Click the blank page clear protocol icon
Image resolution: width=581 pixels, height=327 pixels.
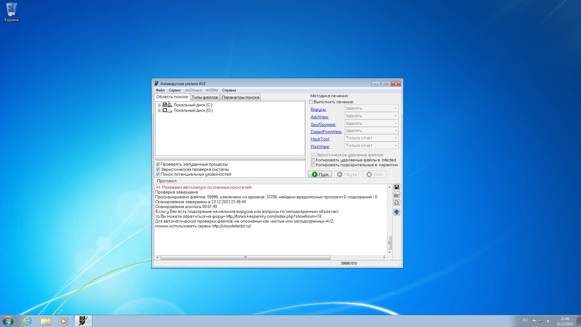pyautogui.click(x=396, y=203)
